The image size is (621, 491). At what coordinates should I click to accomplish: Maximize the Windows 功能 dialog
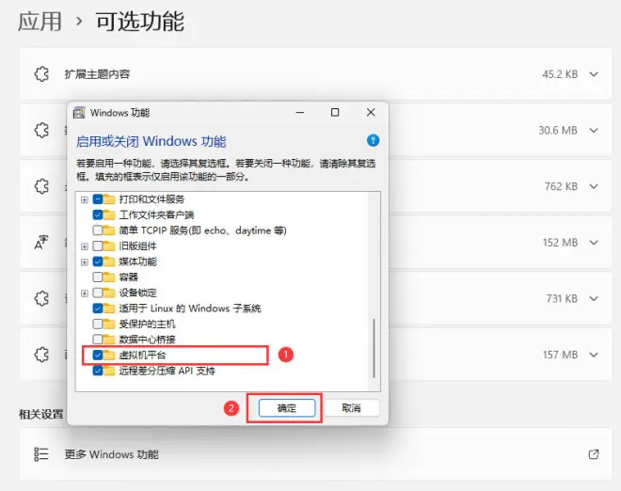click(335, 113)
